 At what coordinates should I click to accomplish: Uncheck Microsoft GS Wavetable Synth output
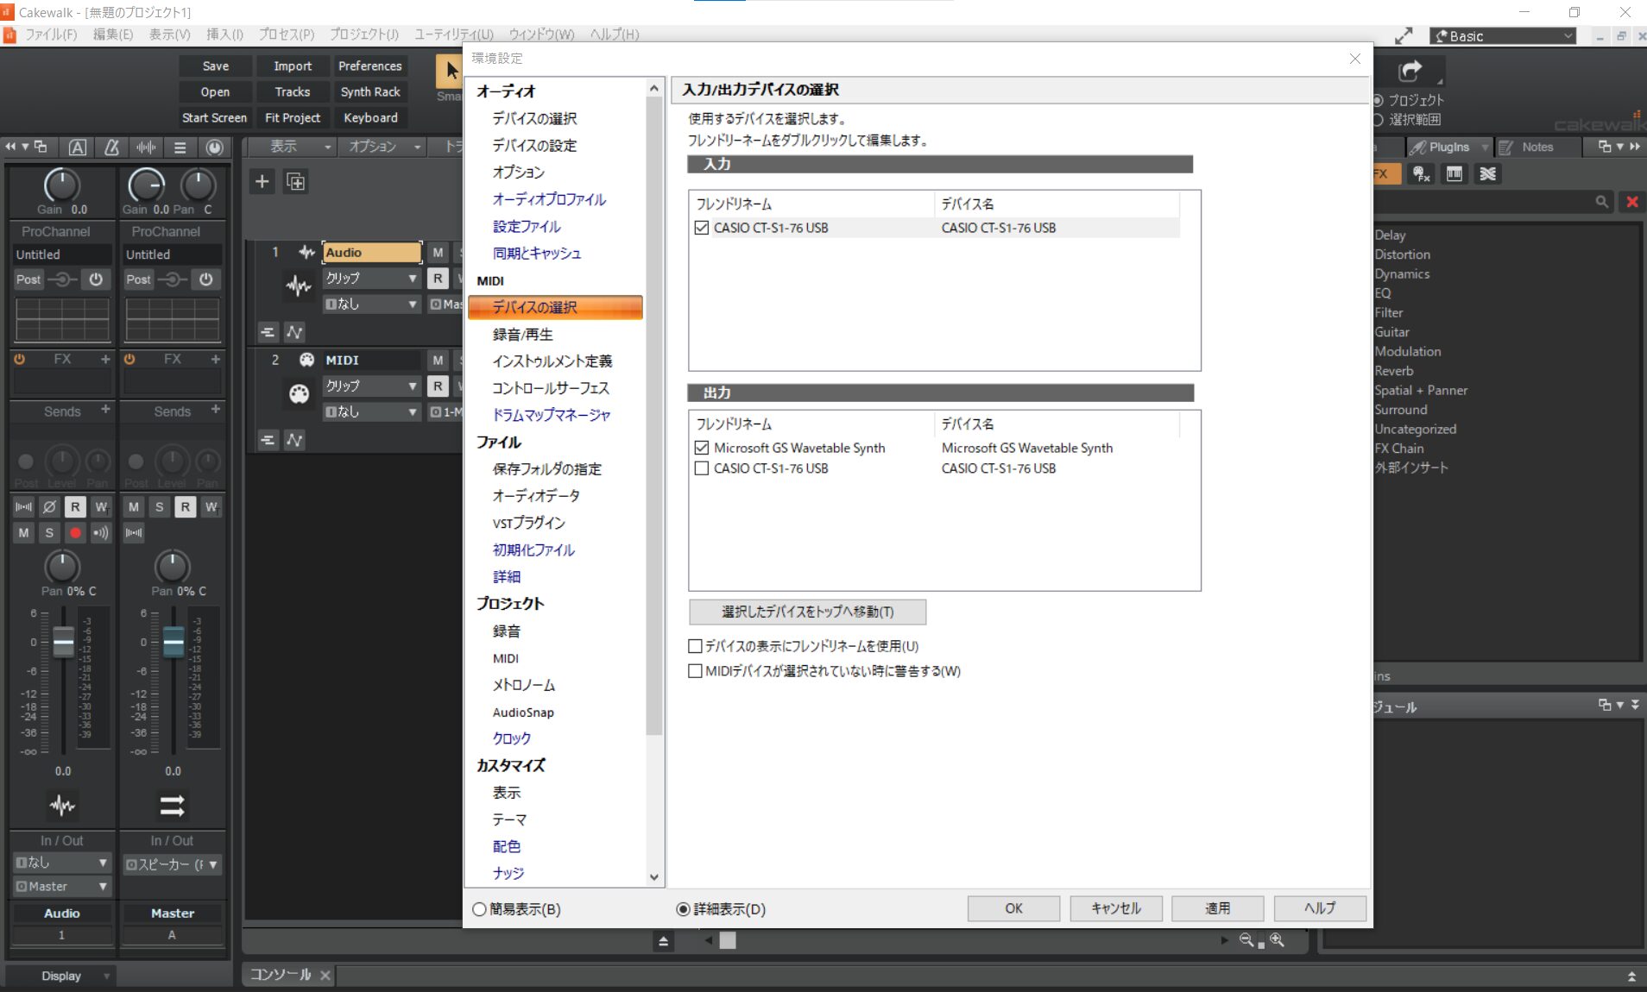click(x=702, y=448)
